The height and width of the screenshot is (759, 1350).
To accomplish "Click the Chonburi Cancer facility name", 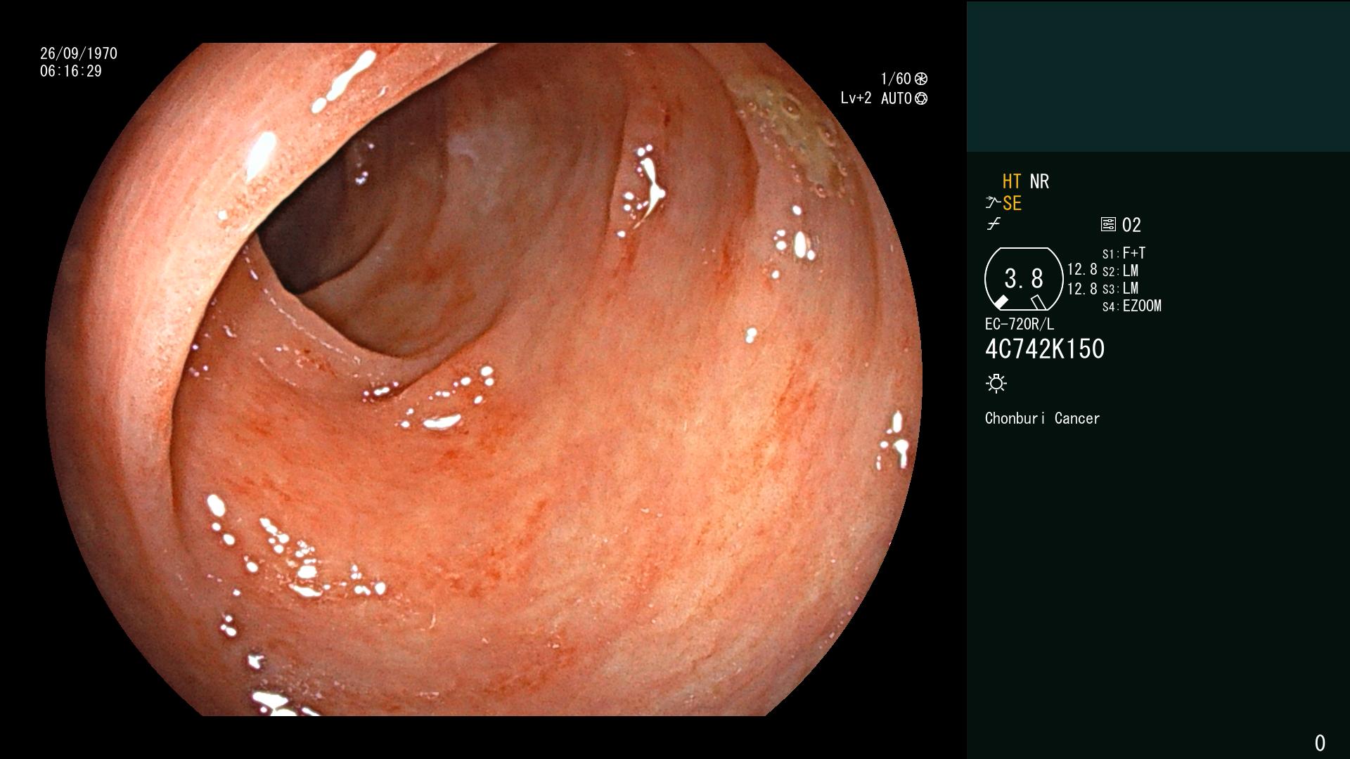I will pyautogui.click(x=1042, y=418).
